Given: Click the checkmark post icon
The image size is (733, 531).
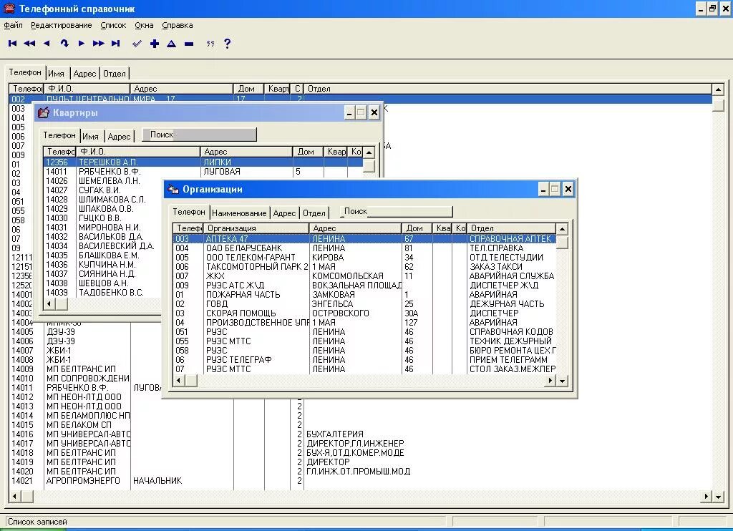Looking at the screenshot, I should [x=137, y=44].
